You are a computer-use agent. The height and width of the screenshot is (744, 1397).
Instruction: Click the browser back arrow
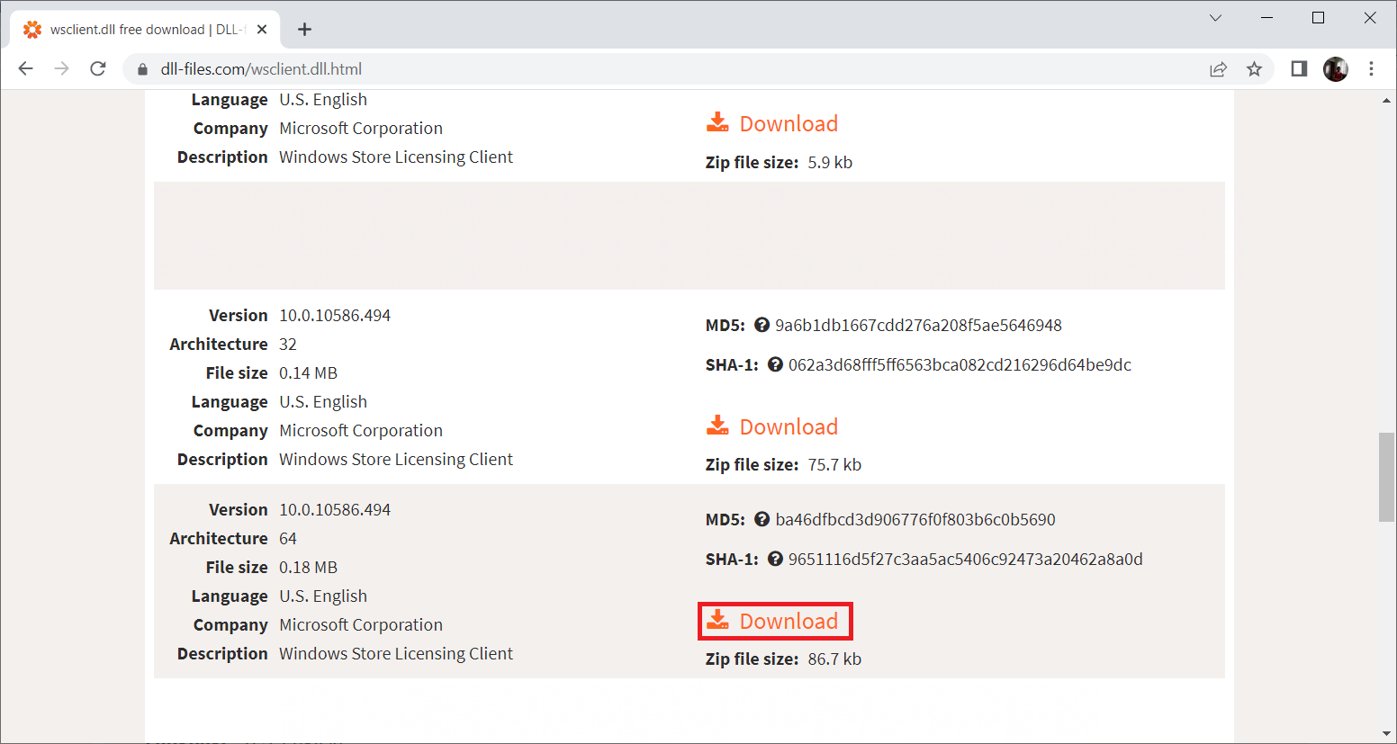pos(26,69)
